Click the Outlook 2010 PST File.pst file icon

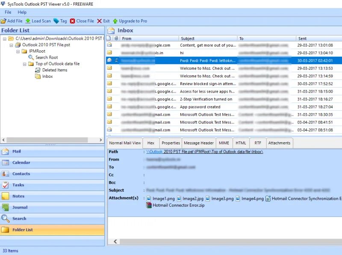coord(18,45)
